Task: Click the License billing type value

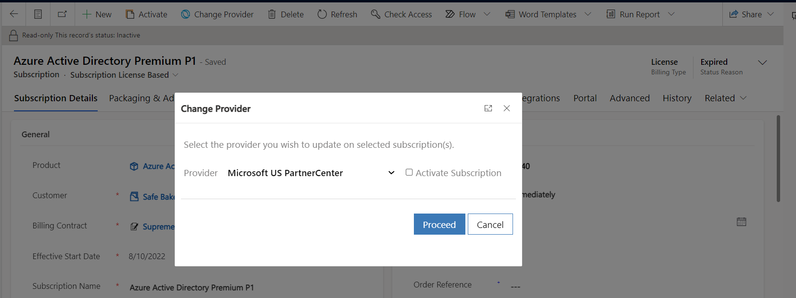Action: click(x=664, y=62)
